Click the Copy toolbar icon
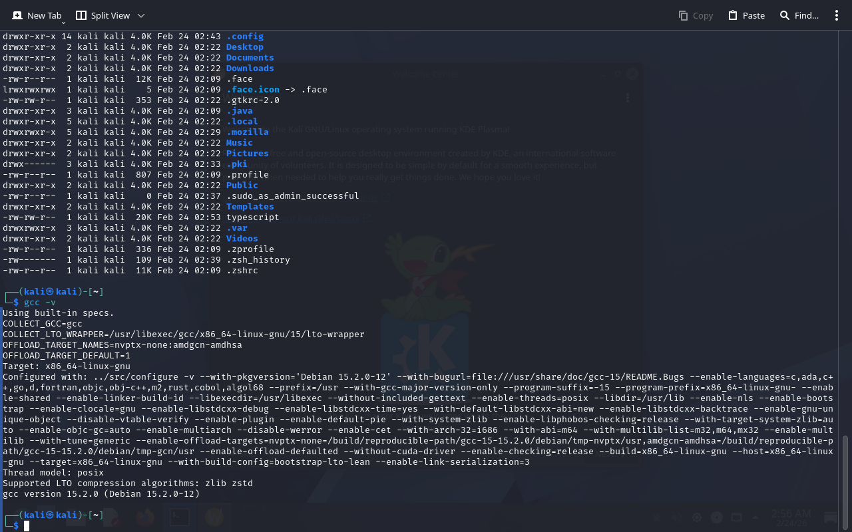852x532 pixels. tap(695, 15)
